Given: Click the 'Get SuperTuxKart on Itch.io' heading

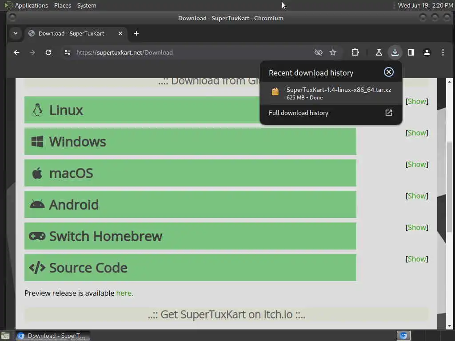Looking at the screenshot, I should 226,315.
